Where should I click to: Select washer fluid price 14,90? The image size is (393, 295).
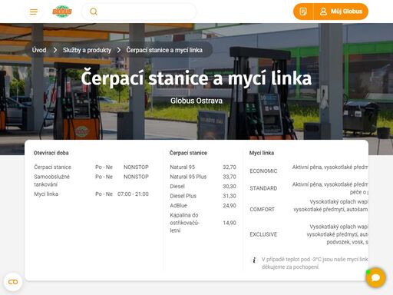pyautogui.click(x=230, y=223)
